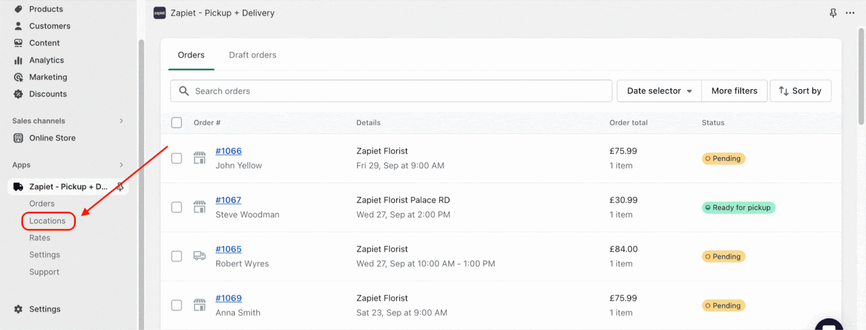Screen dimensions: 866x330
Task: Expand the Sales channels section
Action: [121, 121]
